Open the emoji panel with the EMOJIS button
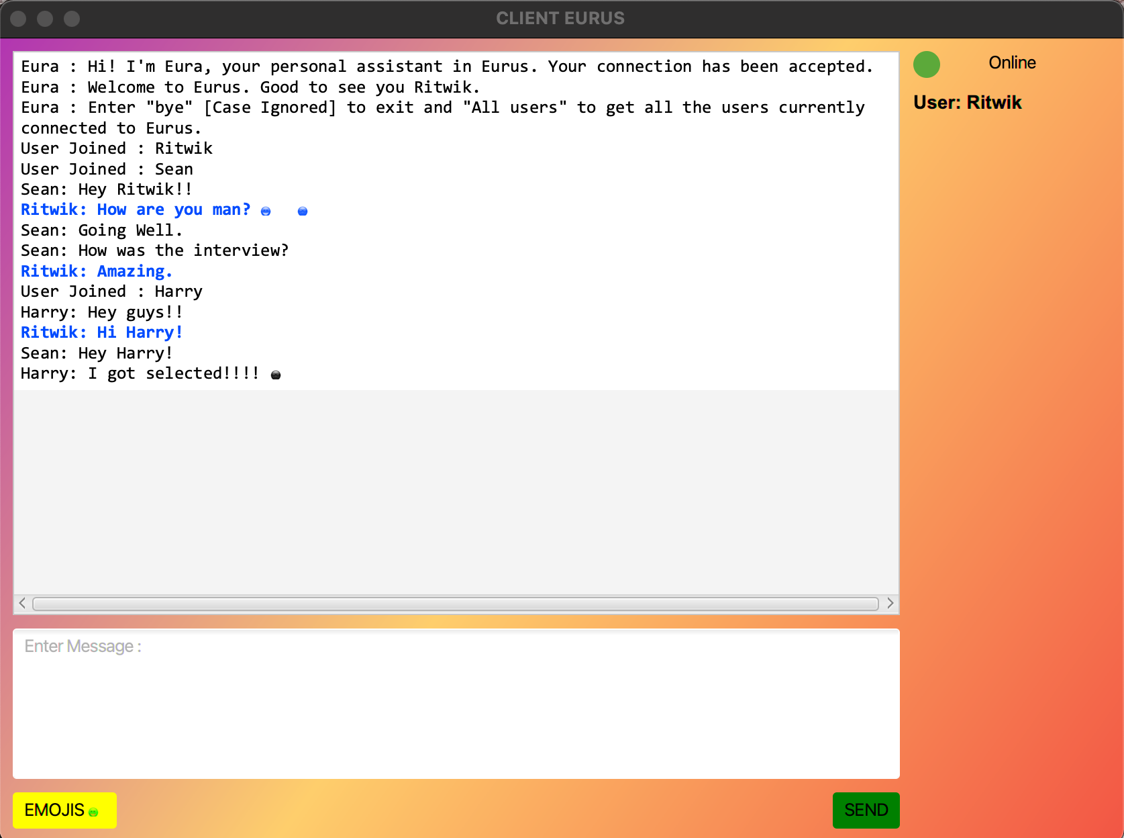Image resolution: width=1124 pixels, height=838 pixels. pos(57,810)
